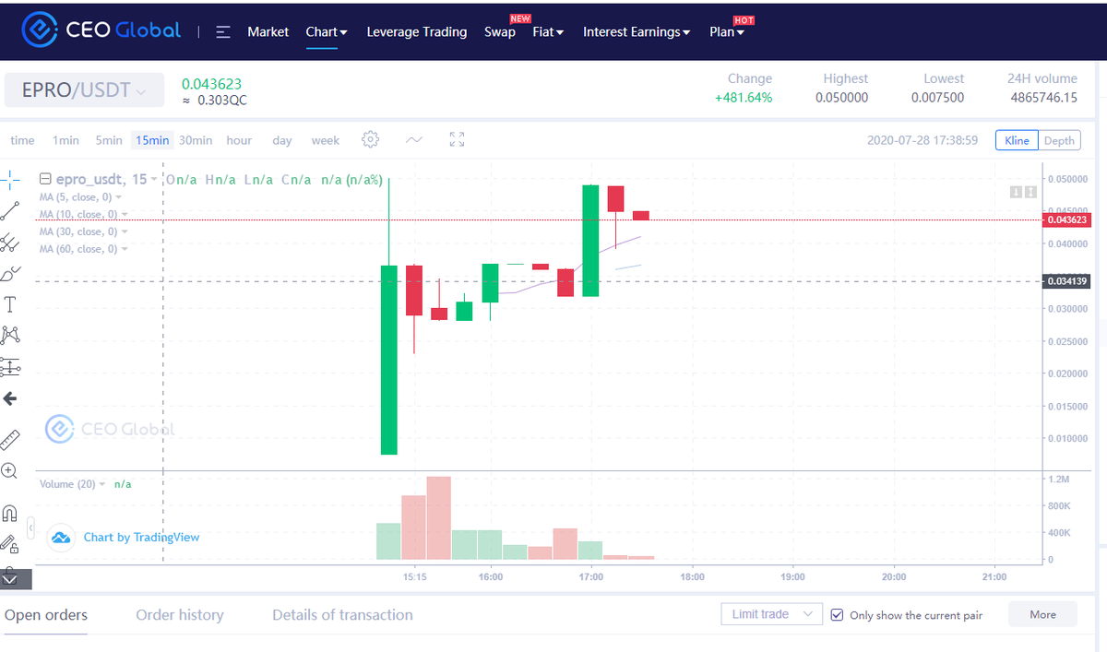Select the zoom in tool

[9, 471]
